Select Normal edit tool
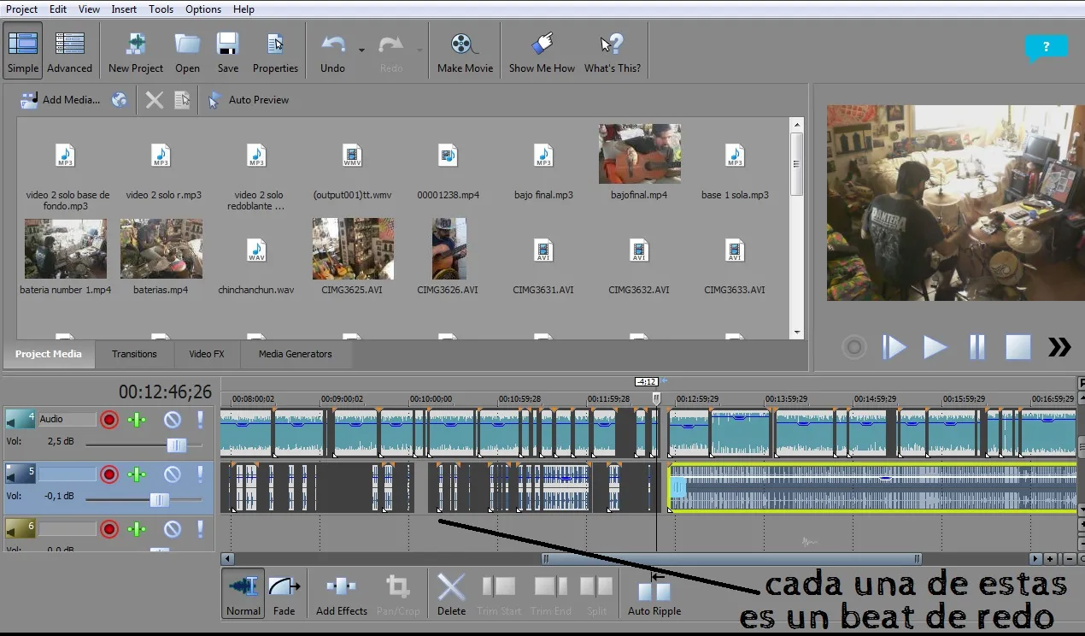1085x636 pixels. 243,594
